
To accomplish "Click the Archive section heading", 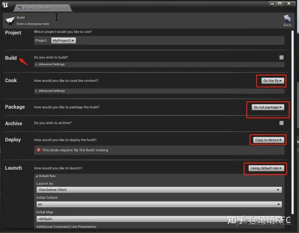I will (14, 123).
